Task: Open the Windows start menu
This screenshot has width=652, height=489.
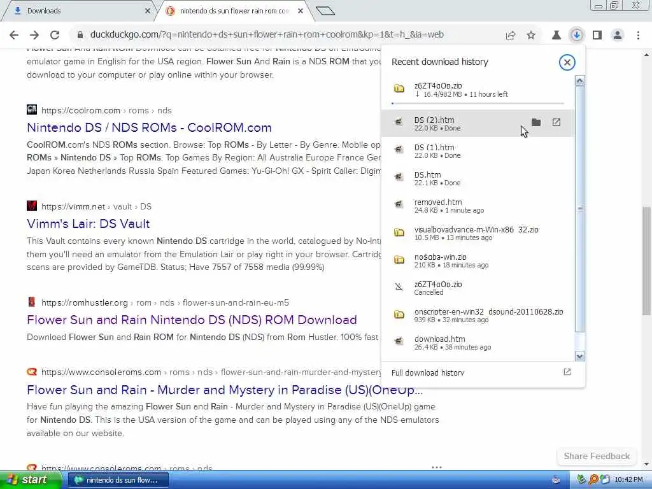Action: (x=30, y=480)
